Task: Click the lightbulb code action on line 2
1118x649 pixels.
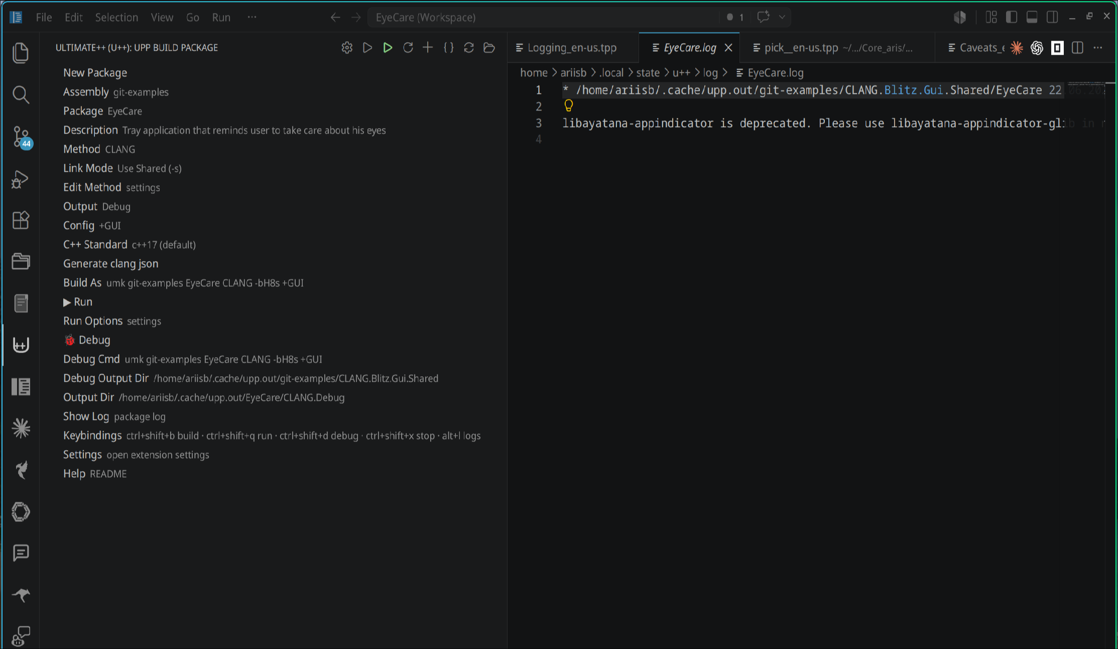Action: click(x=568, y=105)
